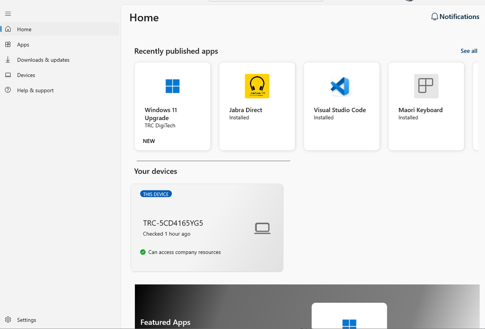Click the horizontal scrollbar under app cards
485x329 pixels.
(x=214, y=161)
